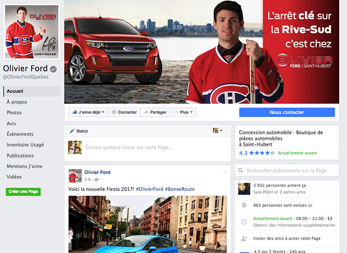Click the user avatar beside the status box
Screen dimensions: 347x253
[75, 148]
